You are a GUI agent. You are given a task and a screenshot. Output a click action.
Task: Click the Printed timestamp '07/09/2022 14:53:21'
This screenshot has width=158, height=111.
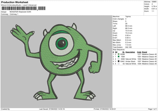108,109
